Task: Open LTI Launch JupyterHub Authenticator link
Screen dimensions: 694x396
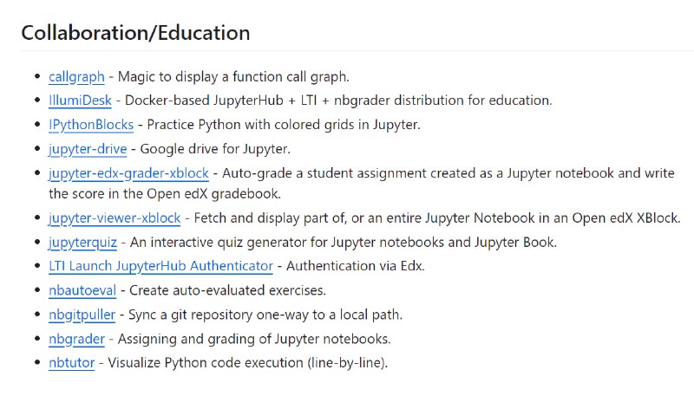Action: [x=160, y=266]
